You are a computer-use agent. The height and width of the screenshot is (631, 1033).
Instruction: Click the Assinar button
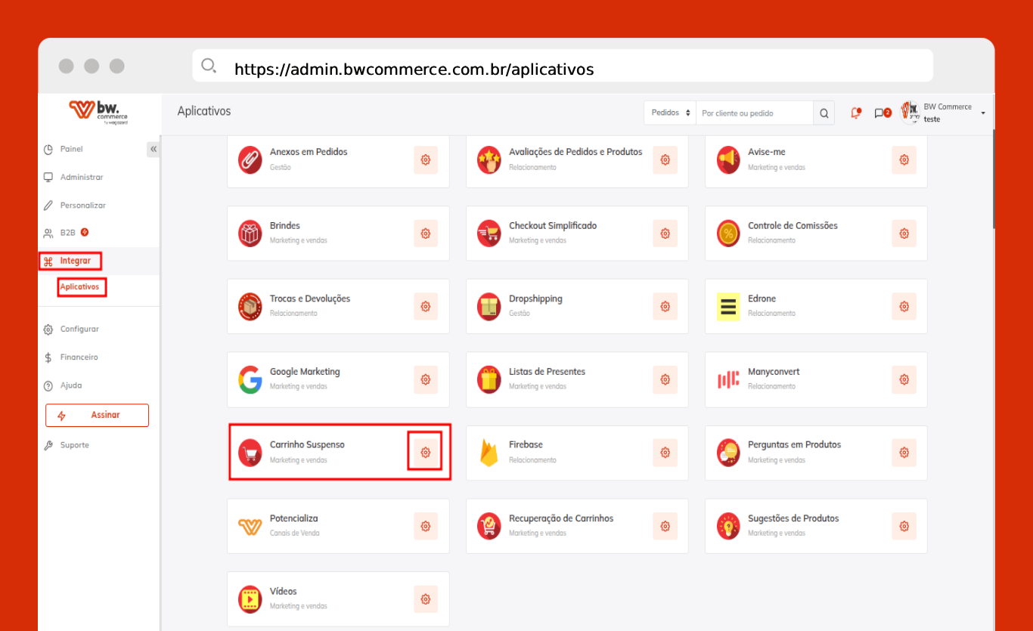pyautogui.click(x=97, y=416)
